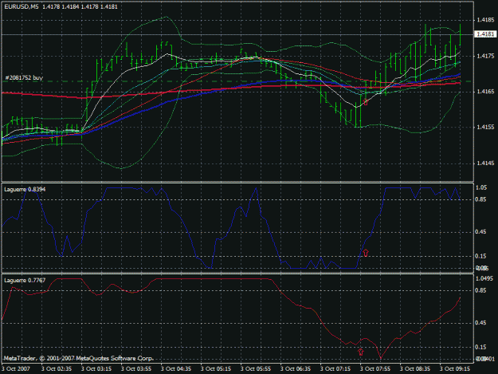Screen dimensions: 498x374
Task: Select the red arrow in blue Laguerre panel
Action: tap(366, 253)
